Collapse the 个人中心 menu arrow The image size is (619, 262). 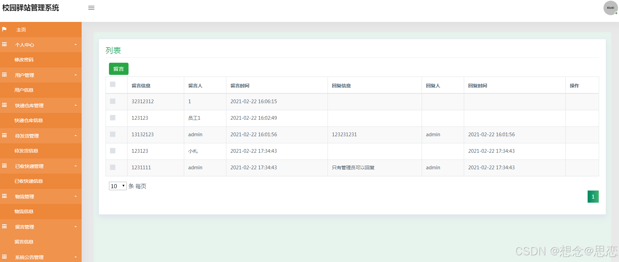(x=76, y=45)
